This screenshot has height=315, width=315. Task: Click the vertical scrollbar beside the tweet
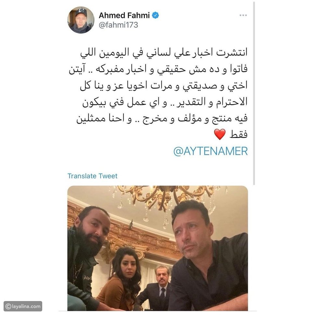pyautogui.click(x=254, y=94)
